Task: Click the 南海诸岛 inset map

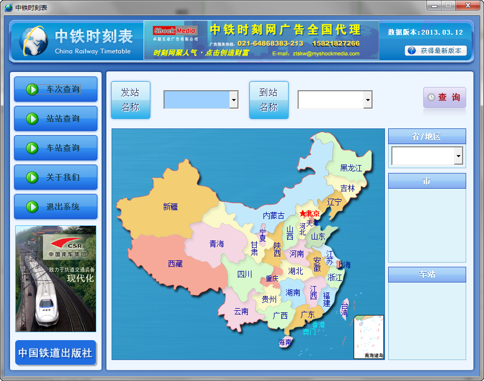Action: click(369, 337)
